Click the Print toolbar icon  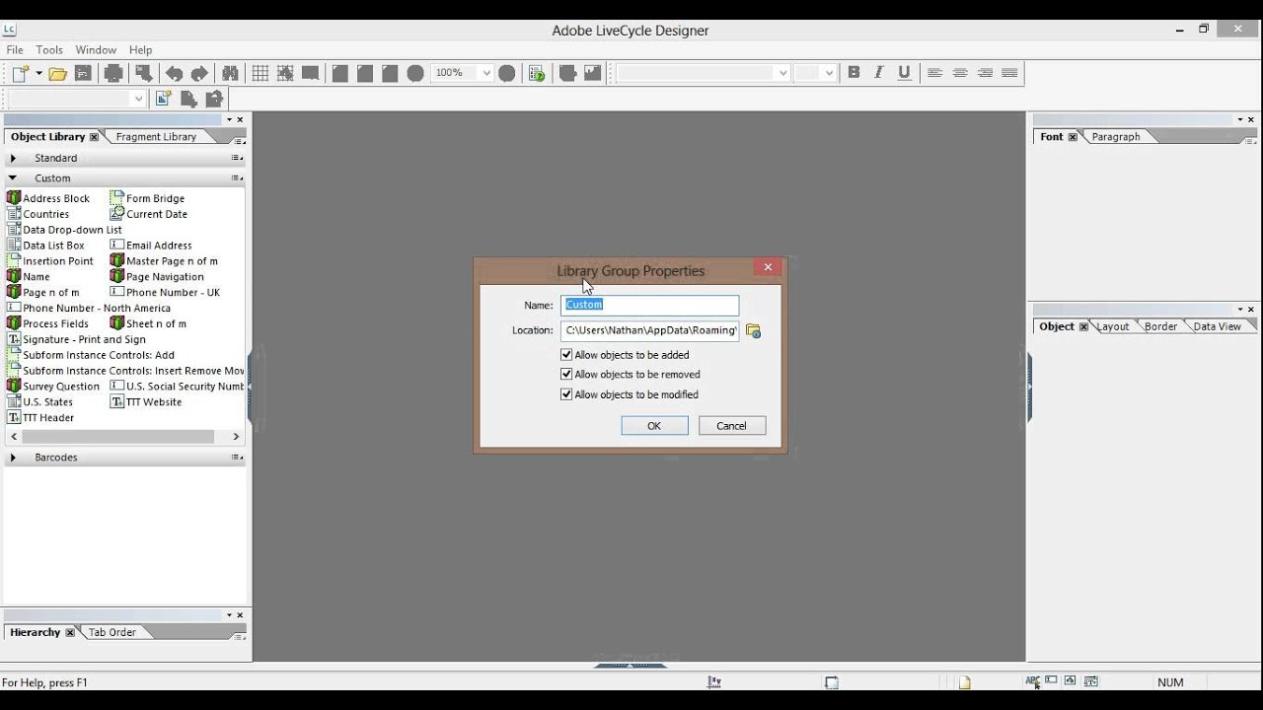113,73
